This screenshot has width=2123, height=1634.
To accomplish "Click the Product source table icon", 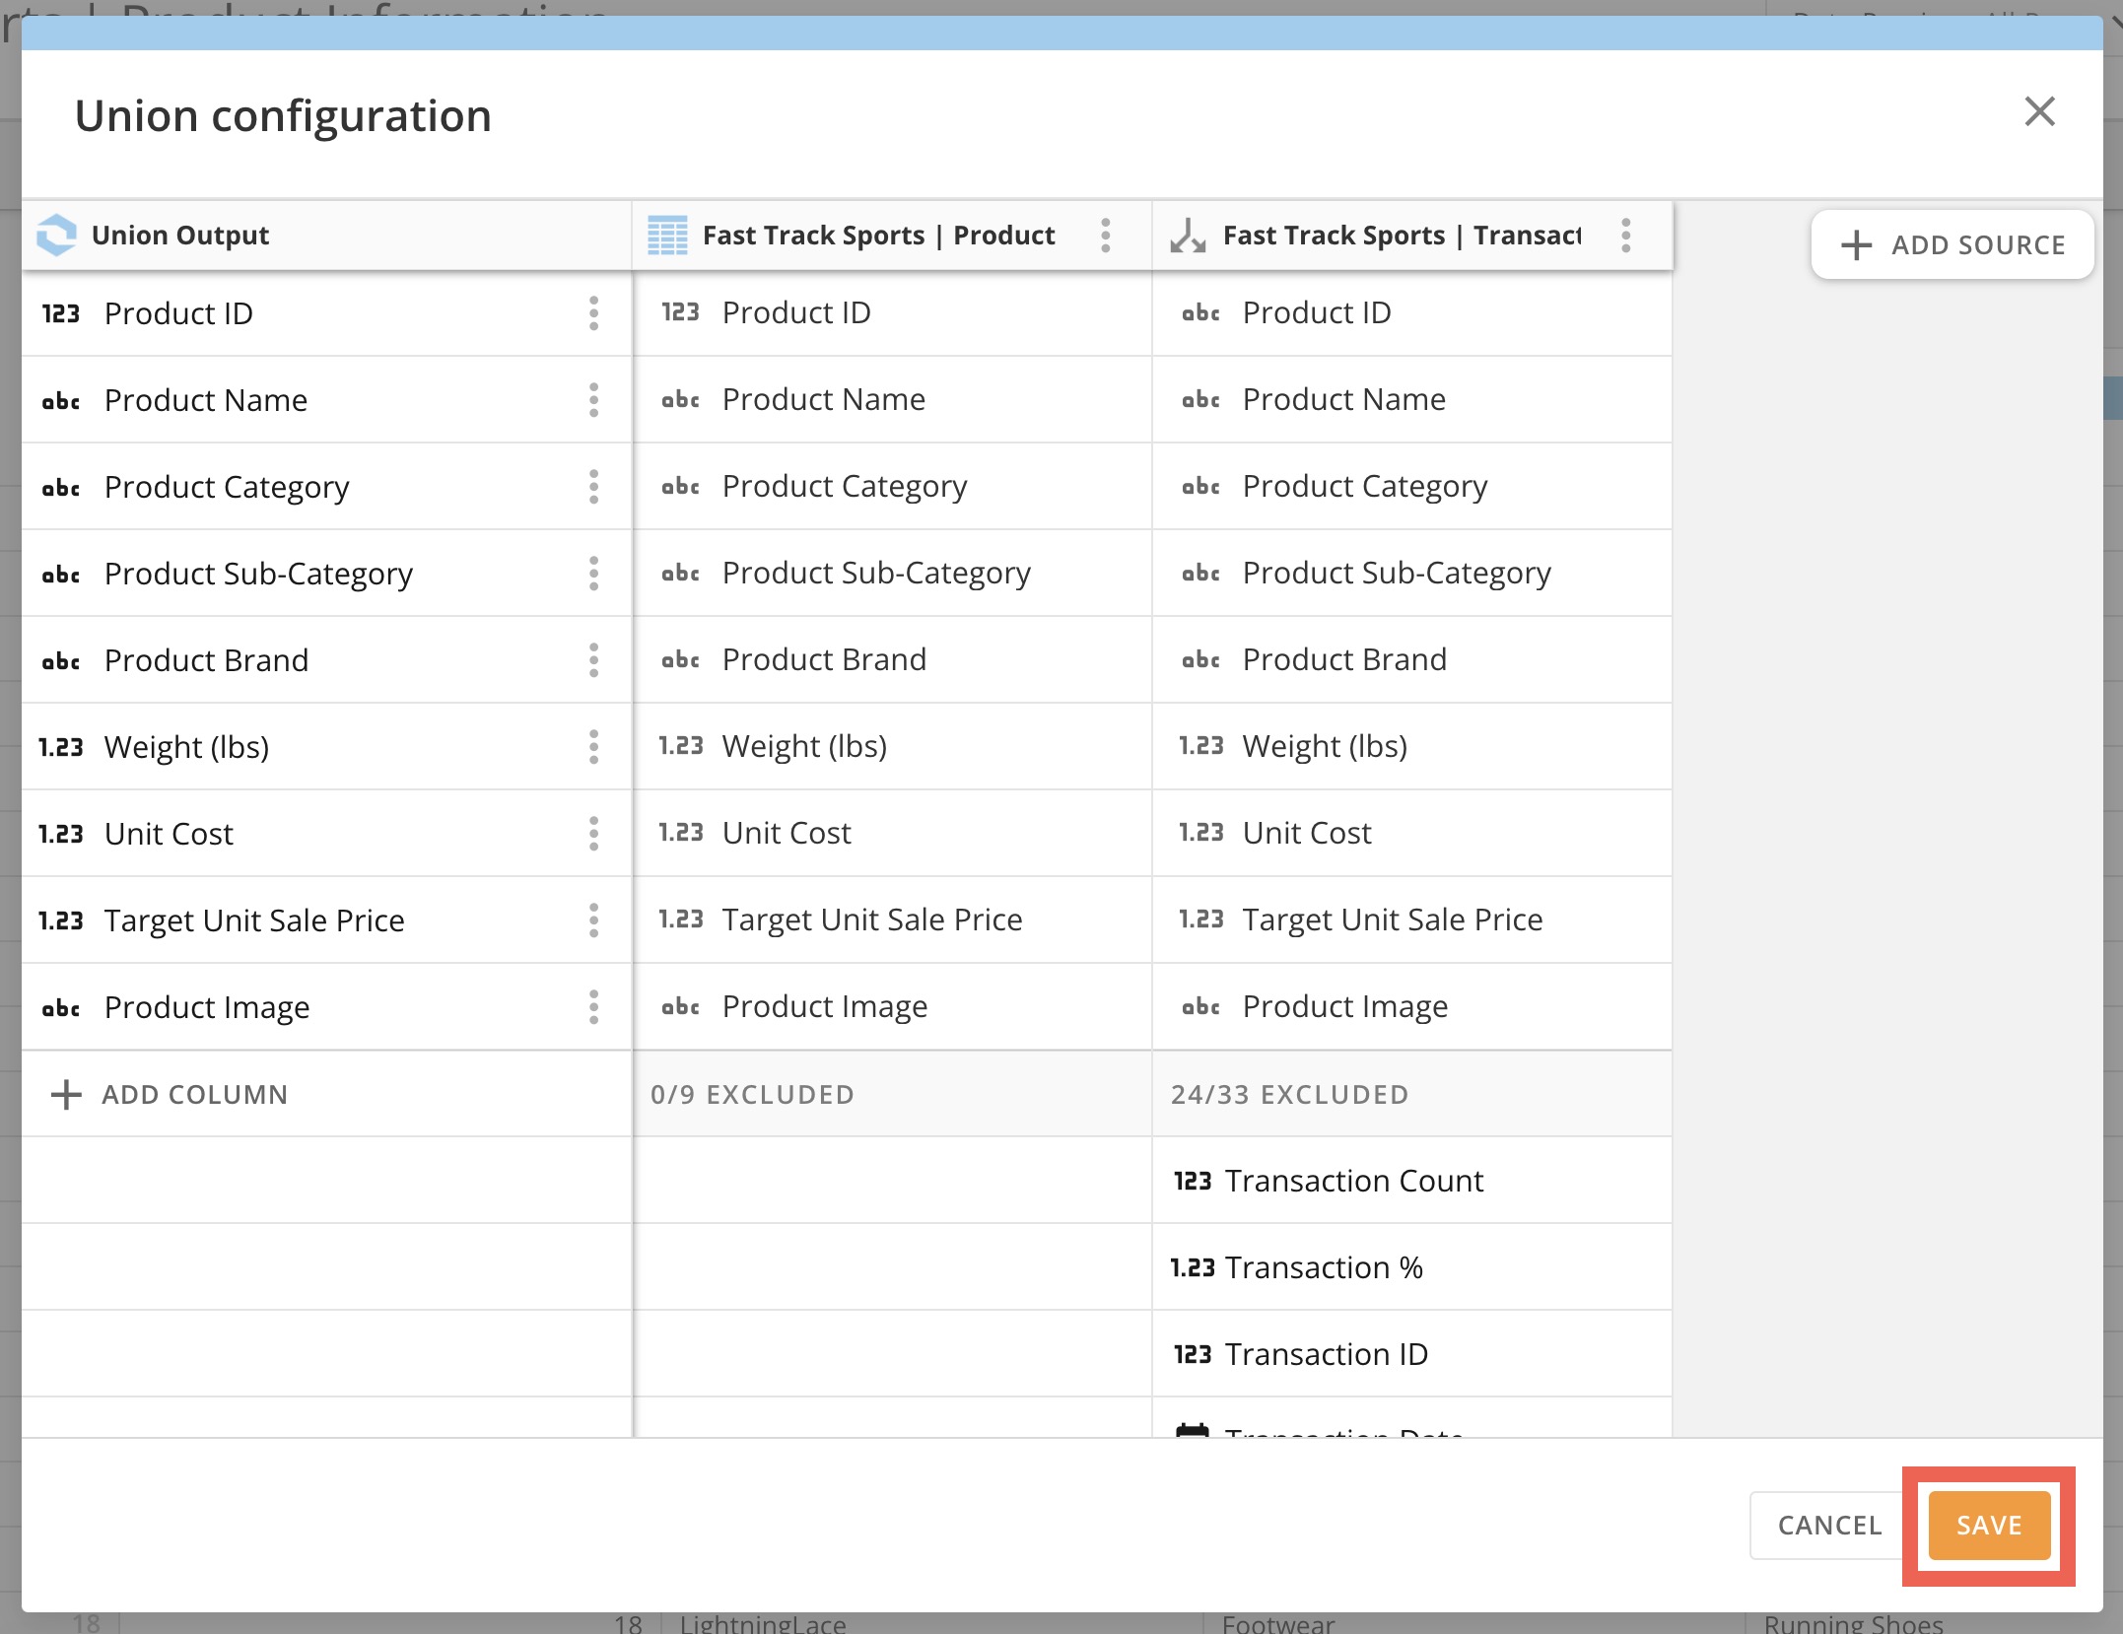I will (667, 236).
